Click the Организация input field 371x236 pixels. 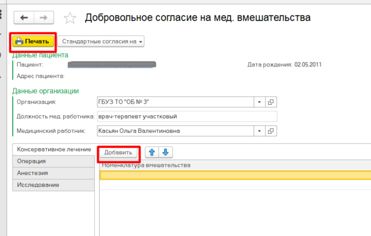(x=175, y=102)
